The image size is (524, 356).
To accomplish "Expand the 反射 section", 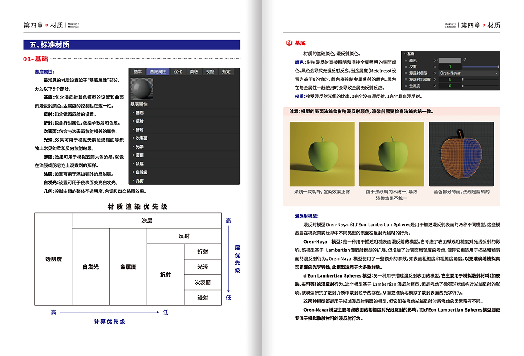I will point(140,121).
